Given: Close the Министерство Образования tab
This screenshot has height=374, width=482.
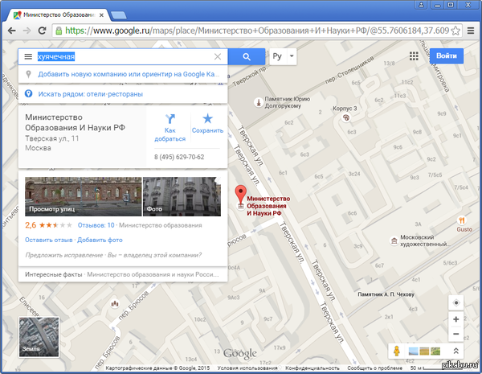Looking at the screenshot, I should point(102,15).
